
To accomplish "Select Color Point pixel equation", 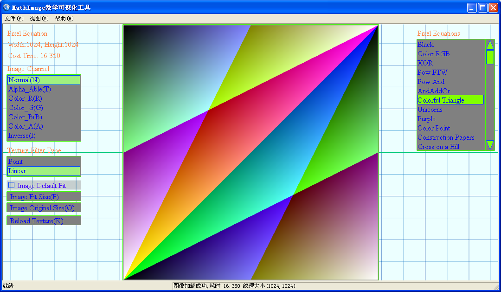I will (450, 128).
